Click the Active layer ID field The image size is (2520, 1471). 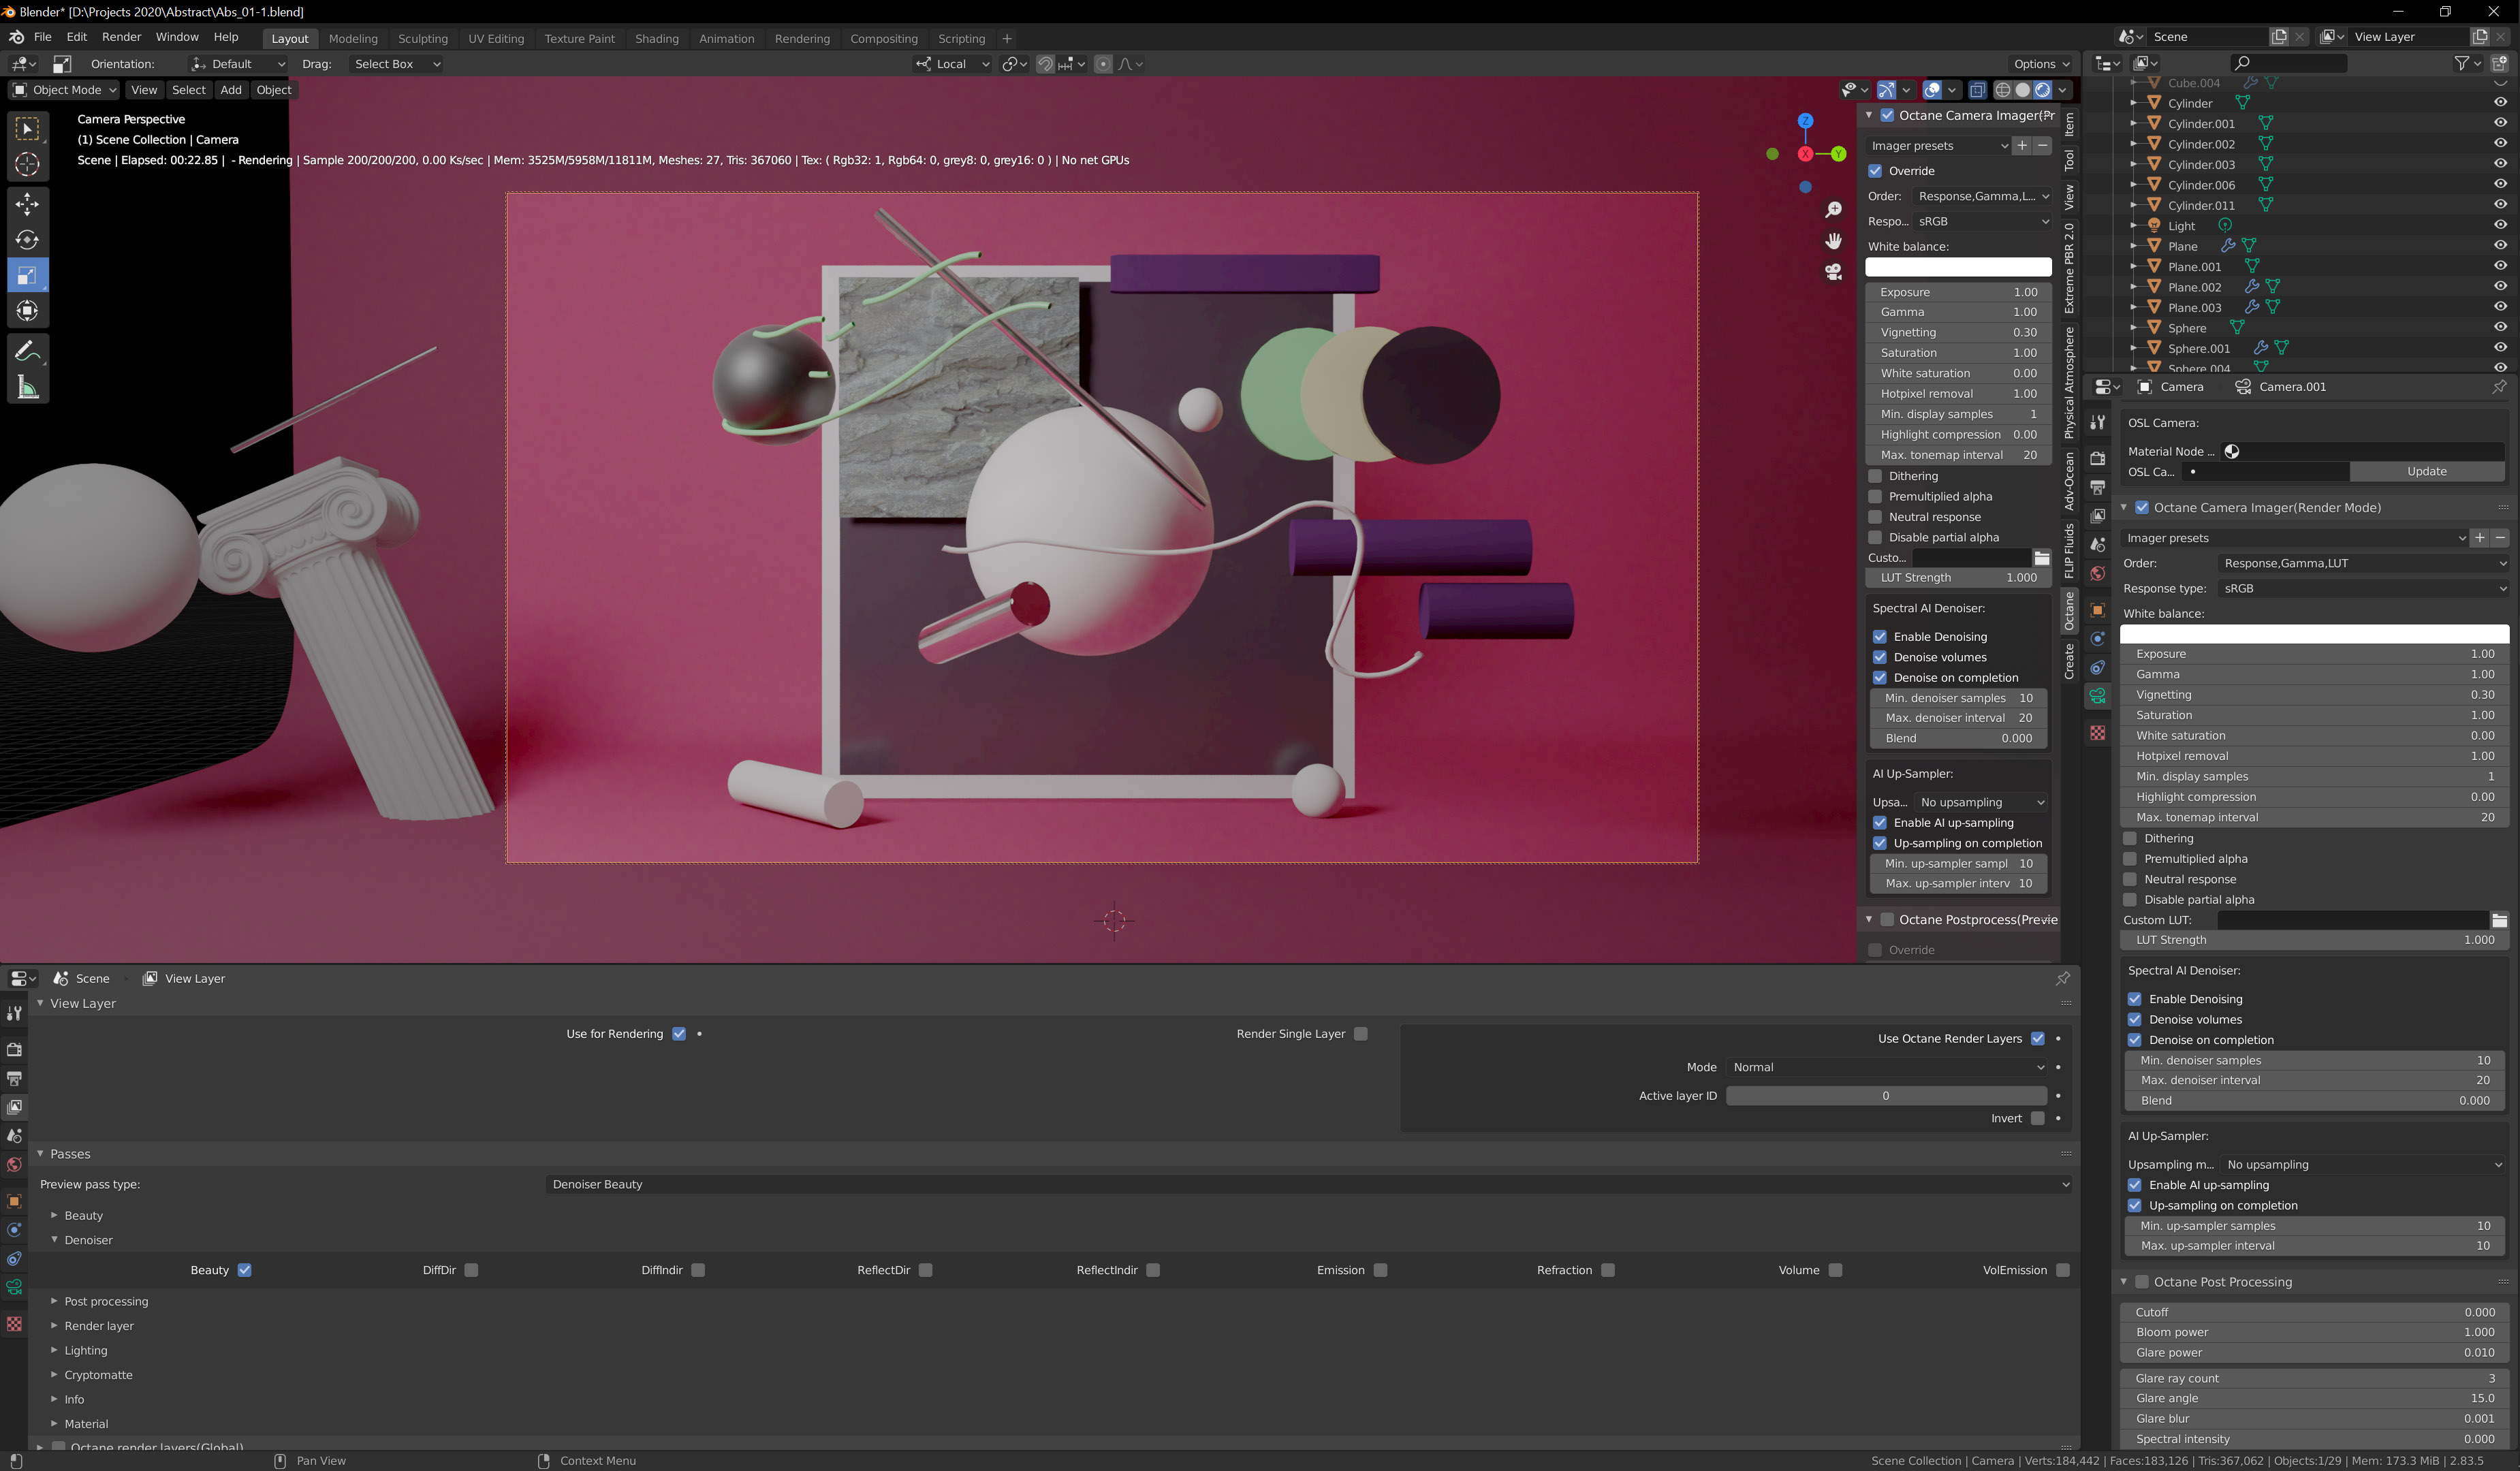tap(1885, 1096)
